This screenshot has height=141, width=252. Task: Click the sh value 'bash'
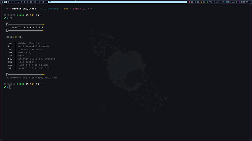point(21,56)
